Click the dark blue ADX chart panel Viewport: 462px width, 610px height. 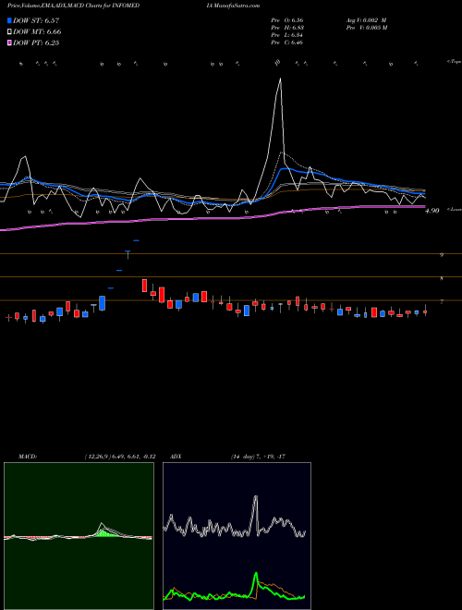coord(237,536)
